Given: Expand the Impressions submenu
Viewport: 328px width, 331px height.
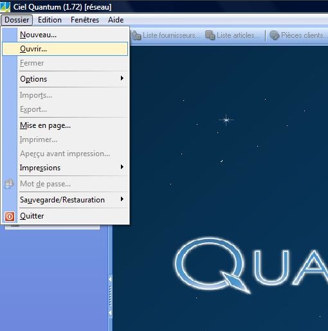Looking at the screenshot, I should (65, 168).
